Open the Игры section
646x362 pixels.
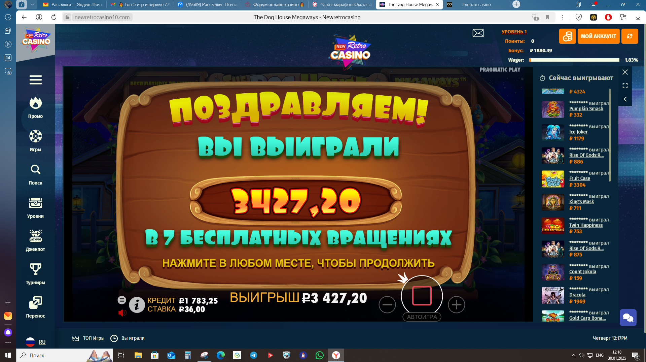[x=35, y=141]
